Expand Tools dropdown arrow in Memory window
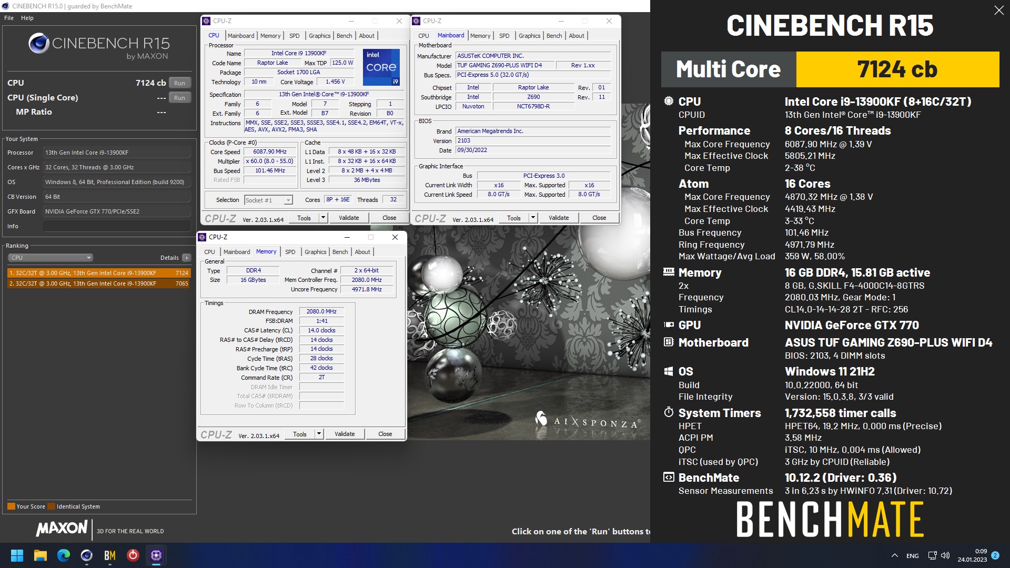This screenshot has width=1010, height=568. coord(319,434)
